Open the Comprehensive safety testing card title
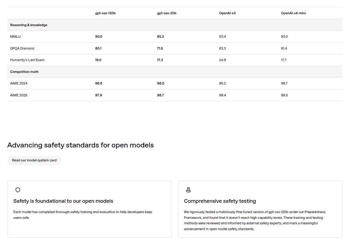Screen dimensions: 351x245 (x=220, y=201)
